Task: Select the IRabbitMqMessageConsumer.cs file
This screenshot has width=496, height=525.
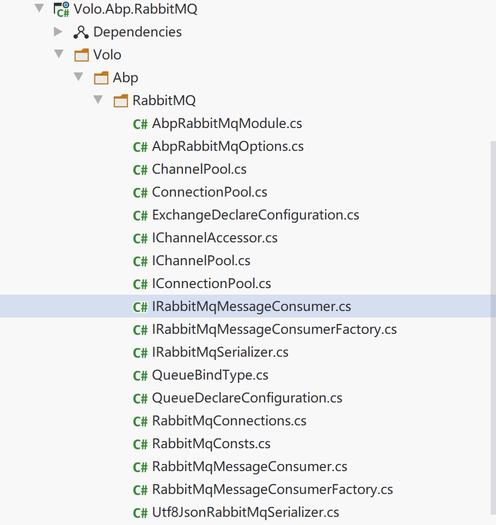Action: click(x=252, y=307)
